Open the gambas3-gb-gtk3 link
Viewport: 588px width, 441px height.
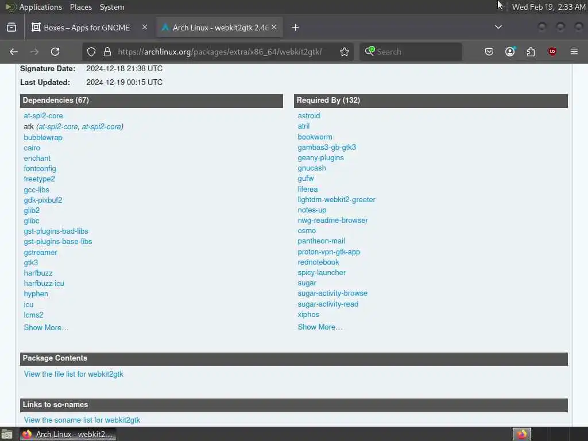[x=327, y=148]
